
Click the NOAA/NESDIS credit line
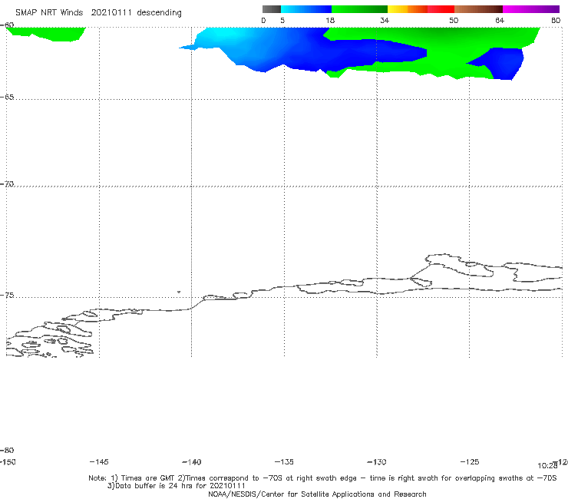point(317,494)
